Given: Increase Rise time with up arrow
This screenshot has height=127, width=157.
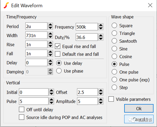Looking at the screenshot, I should click(51, 43).
